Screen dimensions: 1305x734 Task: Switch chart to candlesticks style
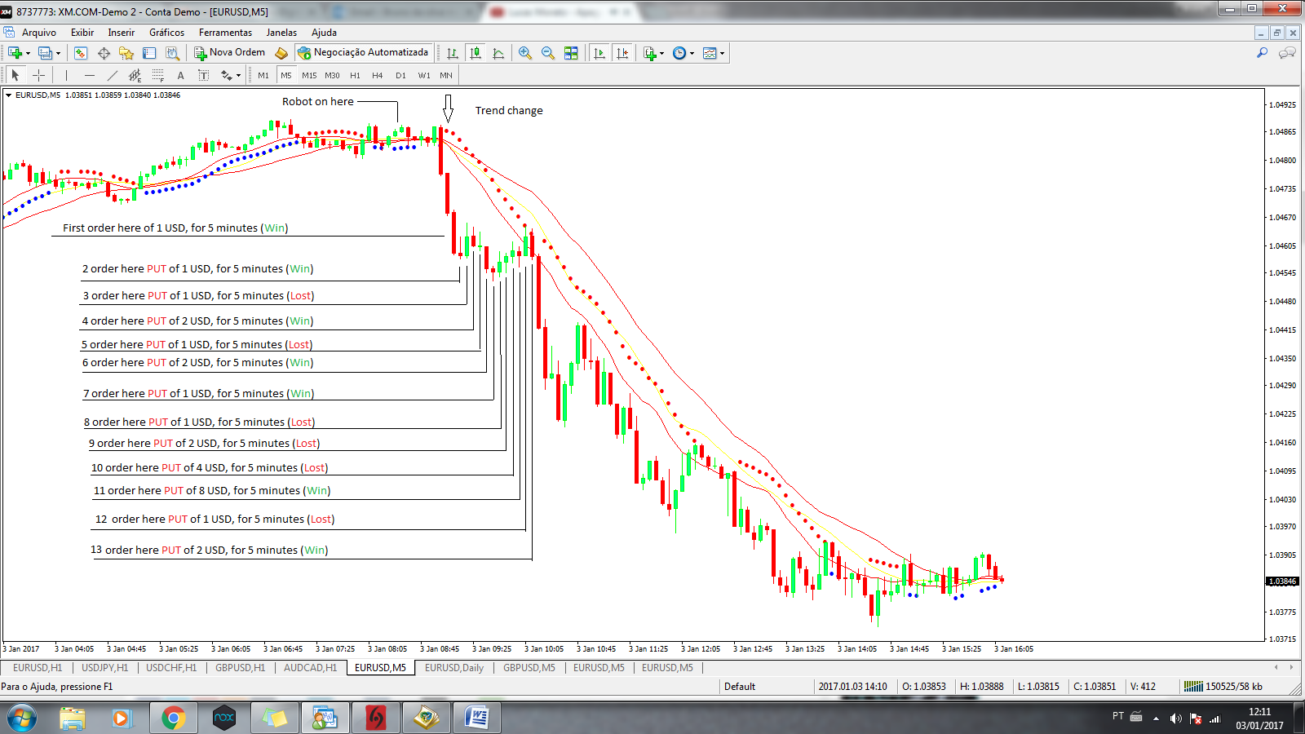tap(476, 53)
